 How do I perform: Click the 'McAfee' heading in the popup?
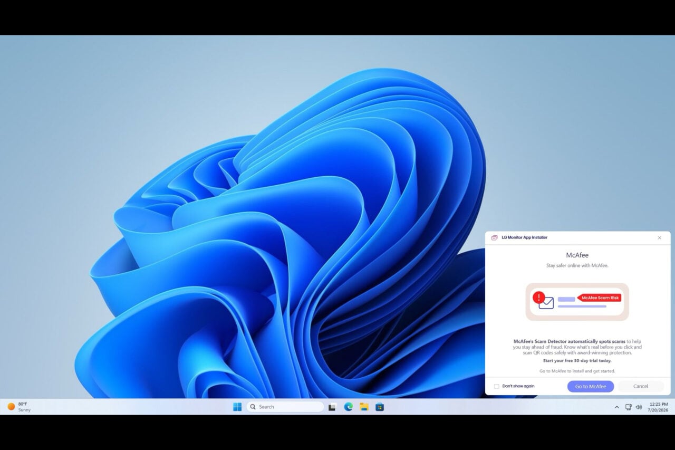click(577, 255)
